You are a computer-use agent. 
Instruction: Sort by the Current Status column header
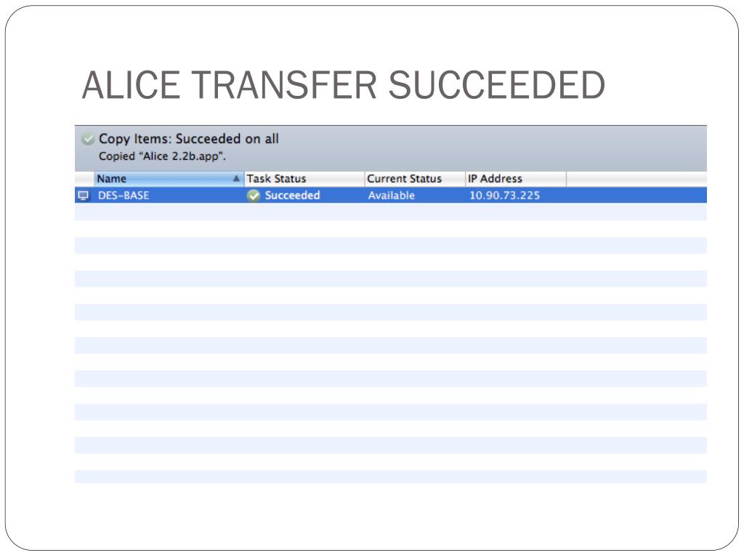(415, 179)
